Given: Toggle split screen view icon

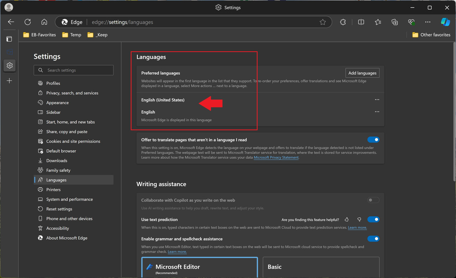Looking at the screenshot, I should pos(361,22).
